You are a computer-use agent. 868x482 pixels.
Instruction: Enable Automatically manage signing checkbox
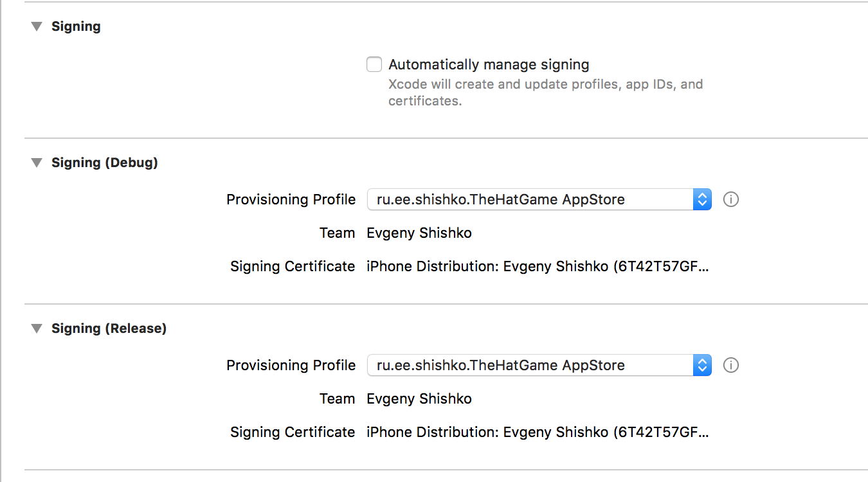click(374, 64)
